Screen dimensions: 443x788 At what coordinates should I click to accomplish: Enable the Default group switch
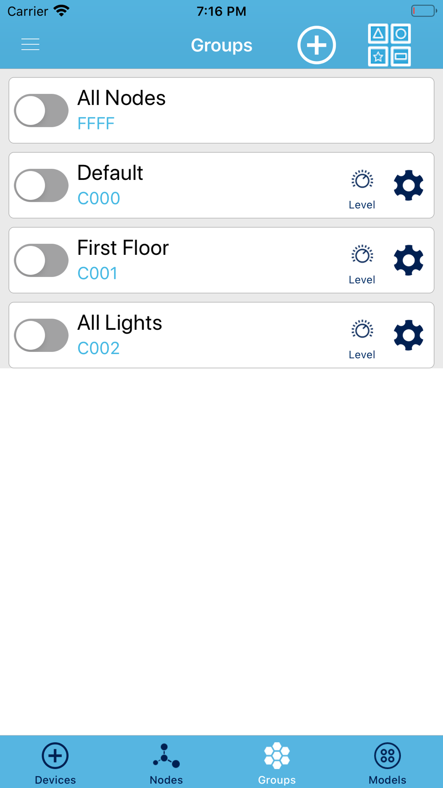pos(41,185)
